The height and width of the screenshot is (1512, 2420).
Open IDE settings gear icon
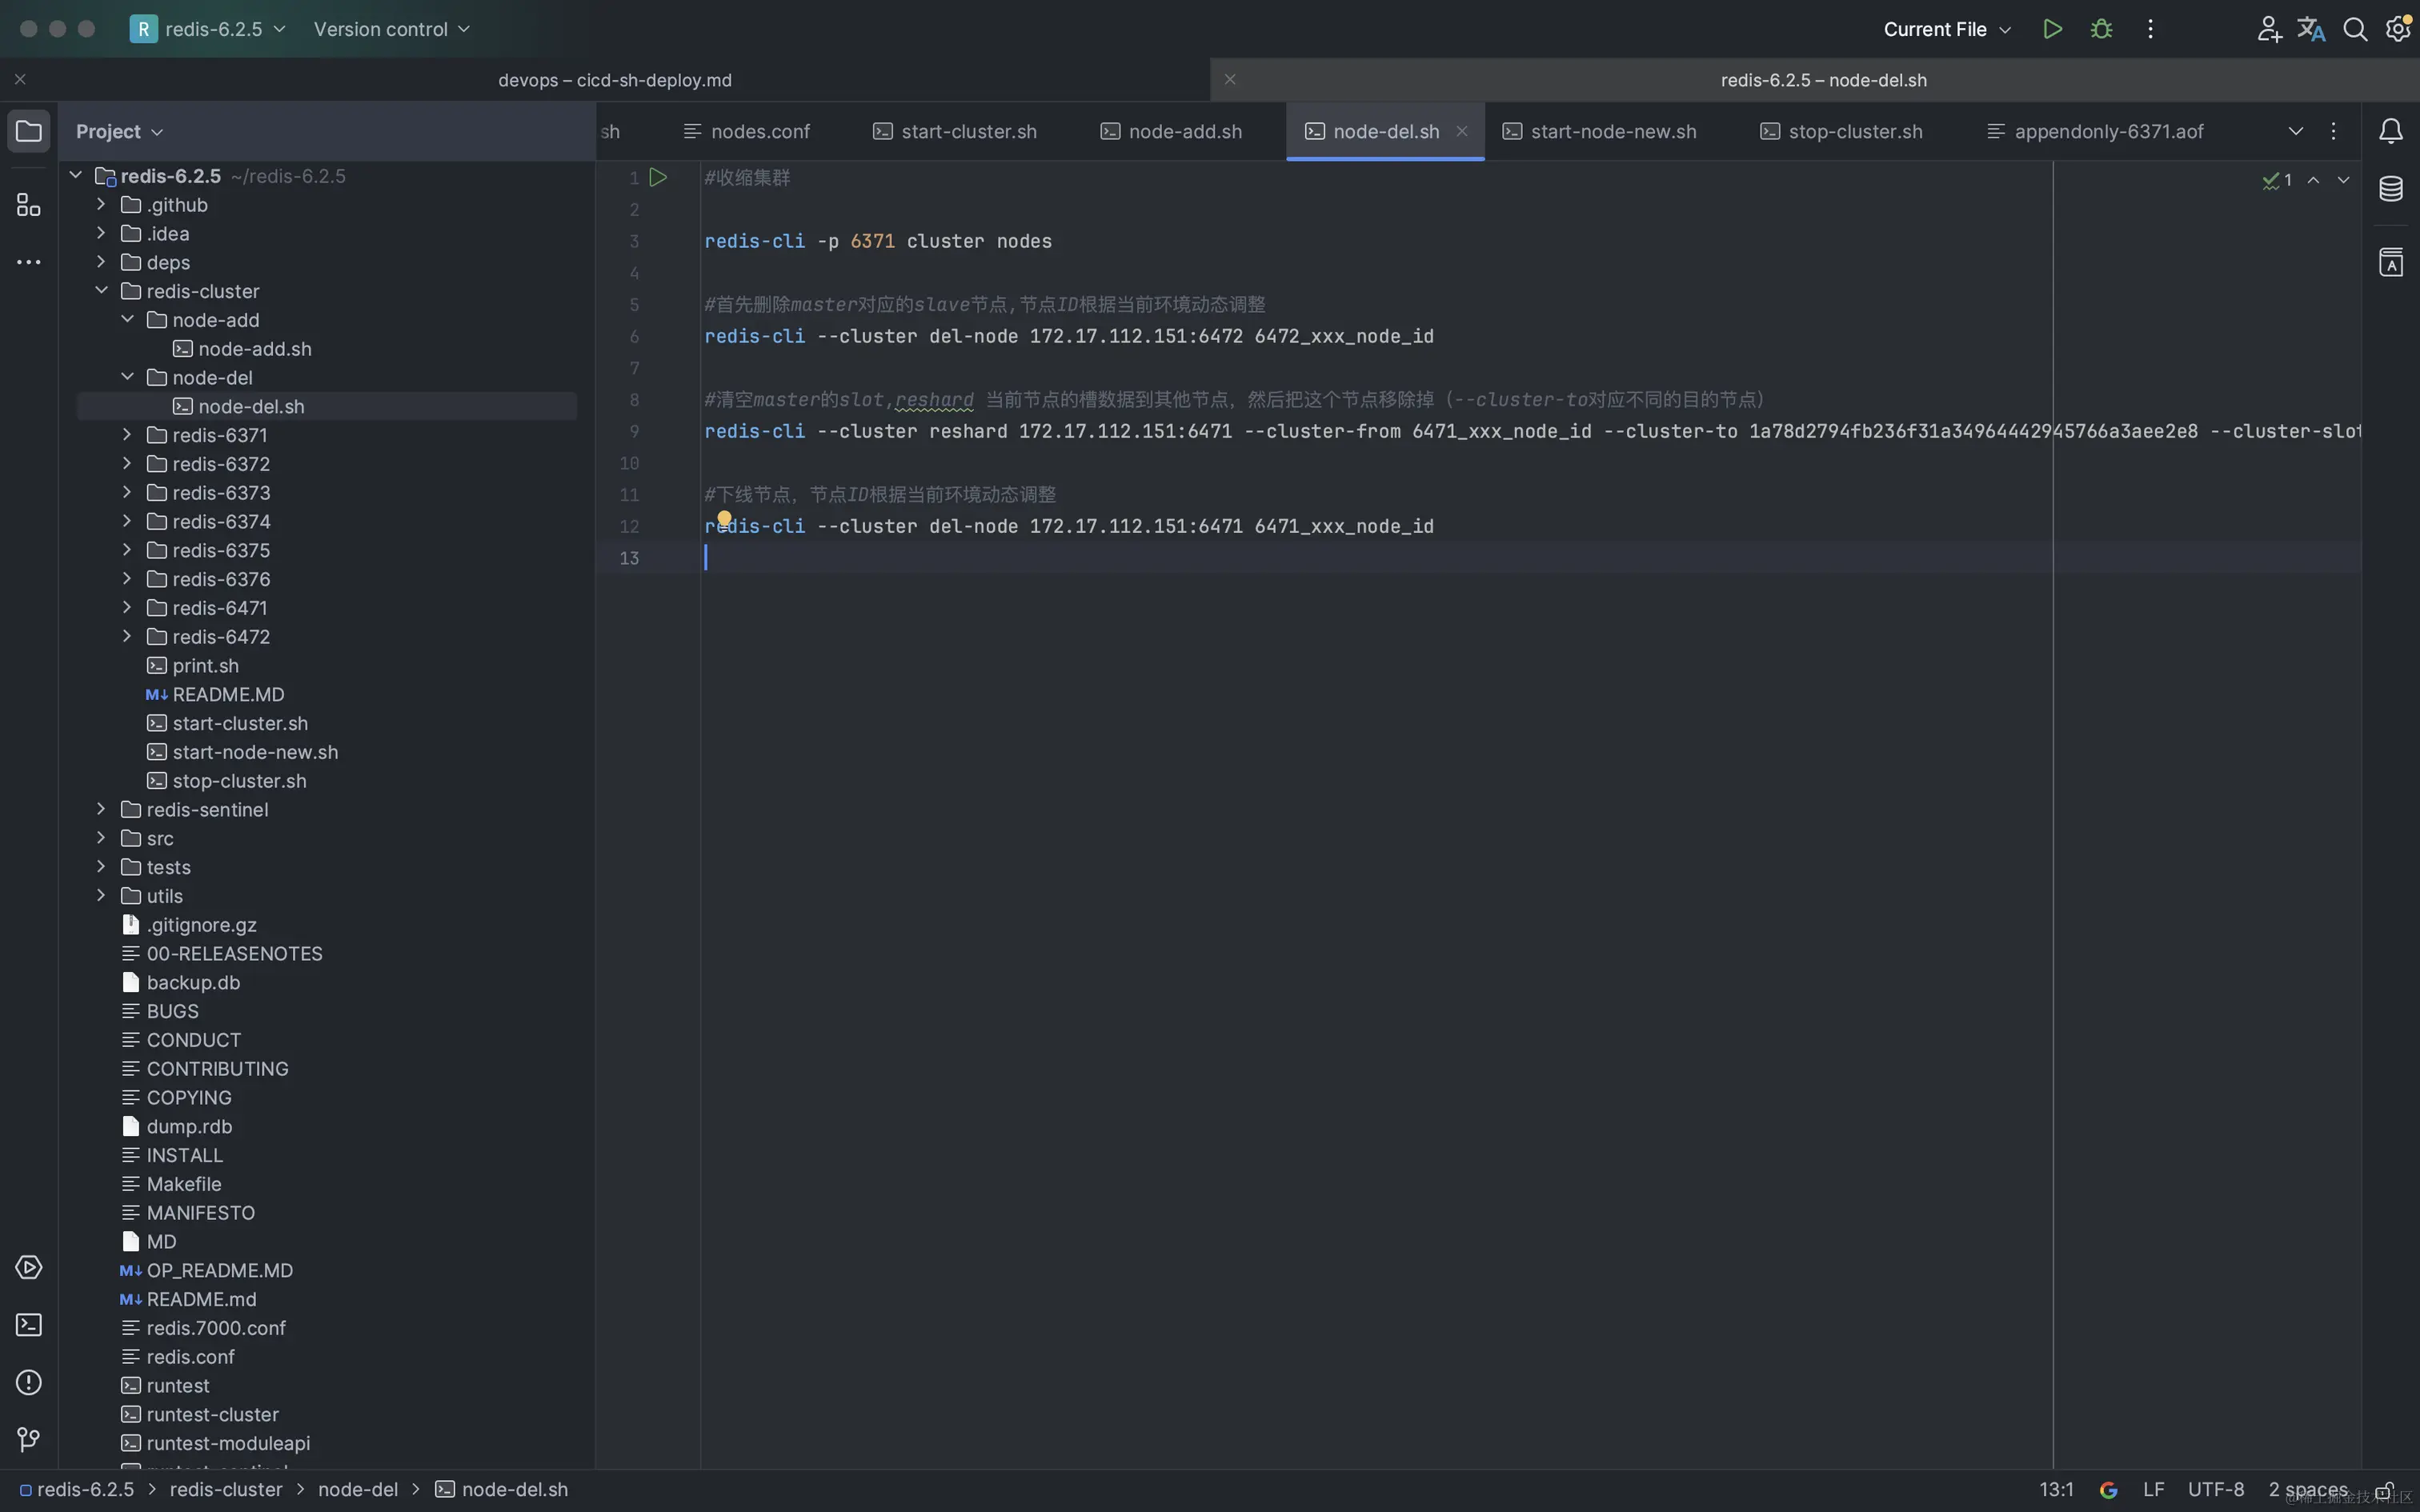click(2398, 29)
